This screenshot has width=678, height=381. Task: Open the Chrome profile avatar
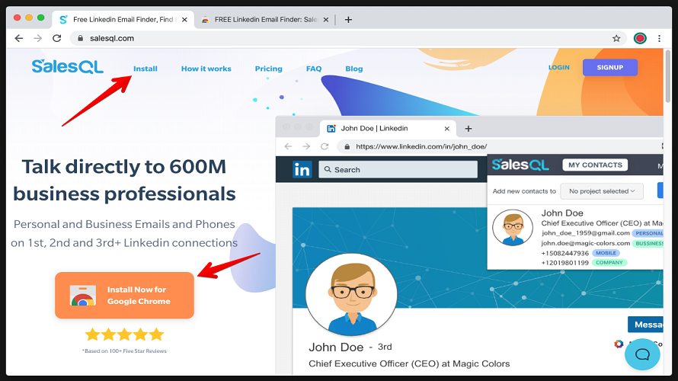[640, 38]
